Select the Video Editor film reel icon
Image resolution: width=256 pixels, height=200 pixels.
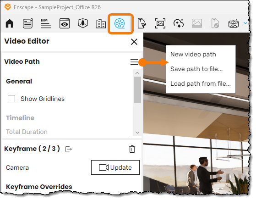tap(120, 23)
